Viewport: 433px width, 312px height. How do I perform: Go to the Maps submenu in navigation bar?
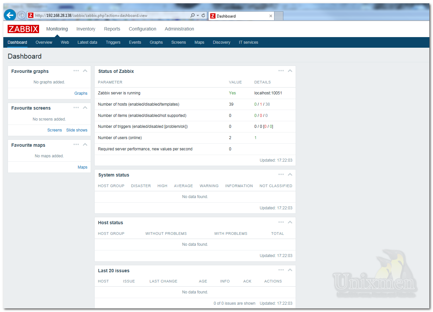point(199,42)
